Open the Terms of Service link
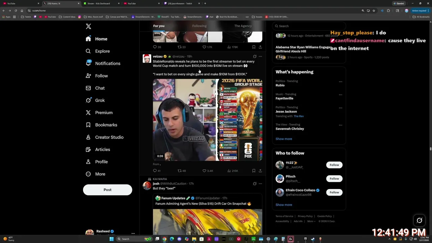Screen dimensions: 432x243 [284, 216]
